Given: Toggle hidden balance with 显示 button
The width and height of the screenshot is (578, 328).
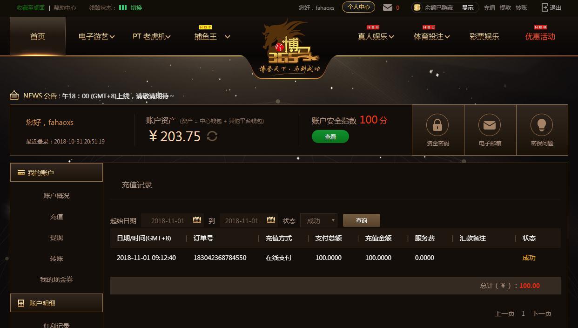Looking at the screenshot, I should click(468, 7).
